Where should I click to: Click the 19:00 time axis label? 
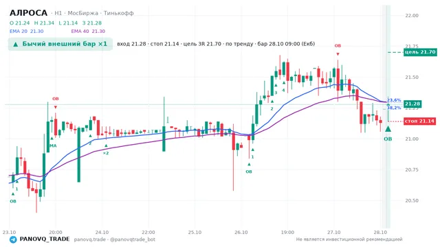[287, 233]
